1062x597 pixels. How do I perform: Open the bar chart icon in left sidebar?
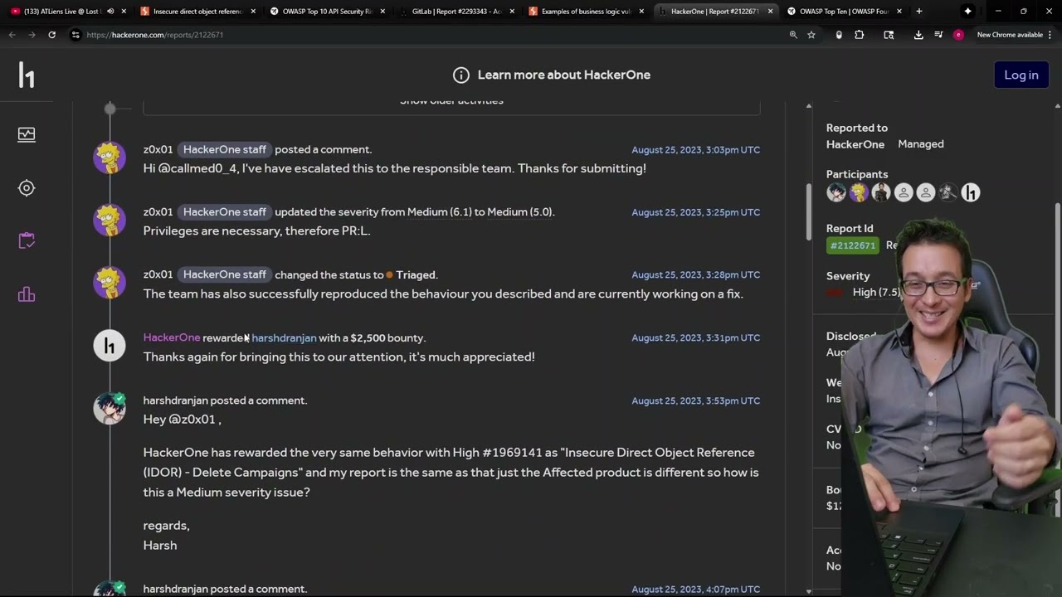click(27, 294)
